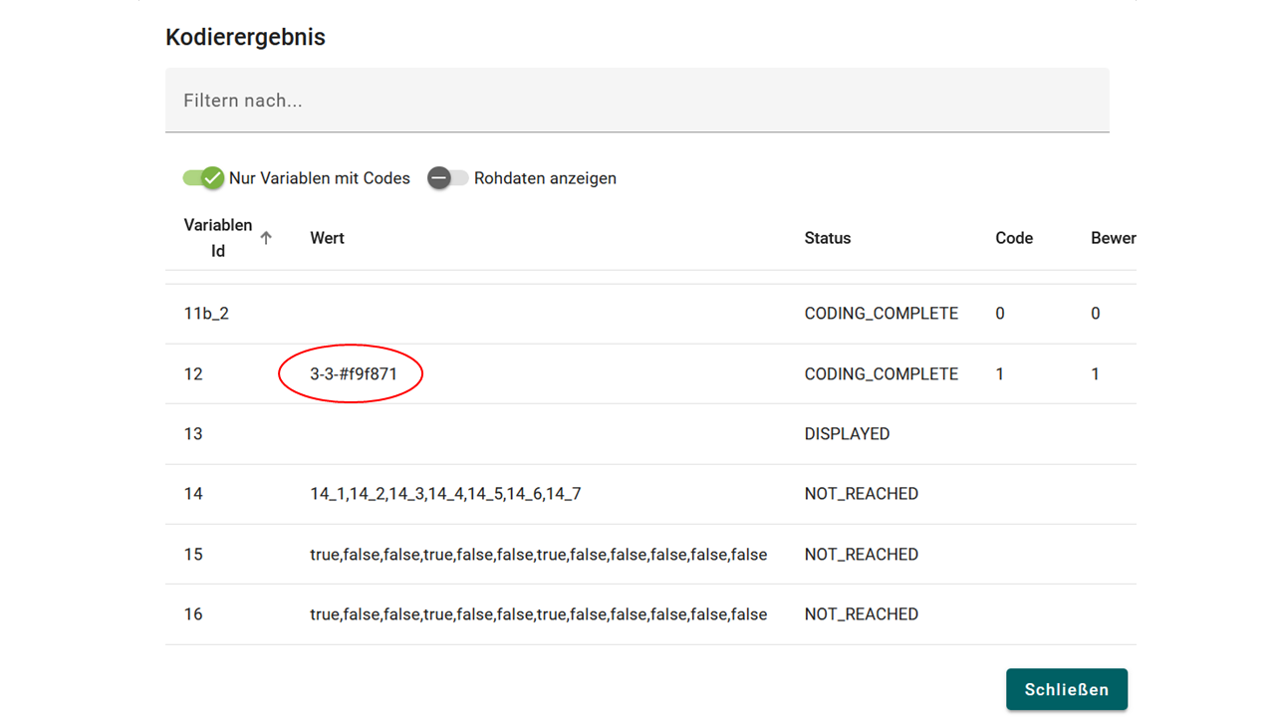The image size is (1275, 717).
Task: Click value '3-3-#f9f871'
Action: [x=354, y=373]
